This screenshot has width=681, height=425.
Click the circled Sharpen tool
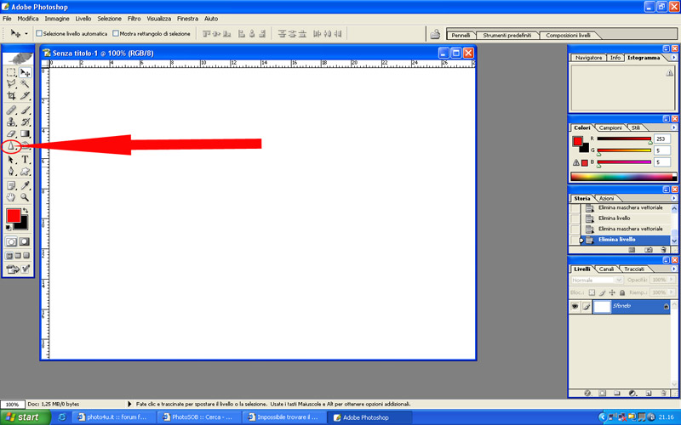click(x=11, y=146)
